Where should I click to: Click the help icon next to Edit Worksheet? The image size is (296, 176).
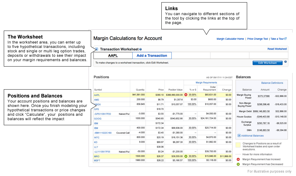pyautogui.click(x=286, y=62)
